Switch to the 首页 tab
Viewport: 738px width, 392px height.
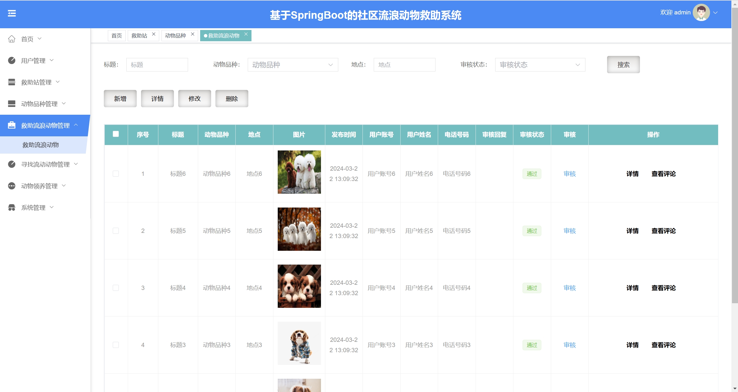click(117, 36)
